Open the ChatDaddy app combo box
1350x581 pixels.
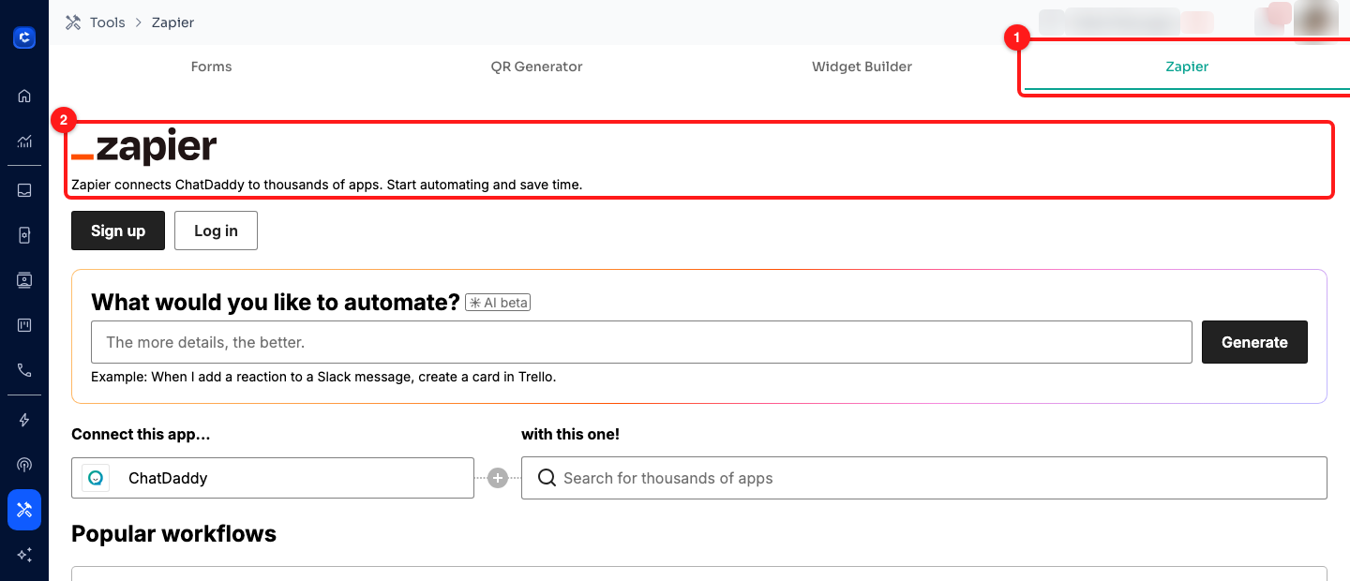[x=273, y=478]
